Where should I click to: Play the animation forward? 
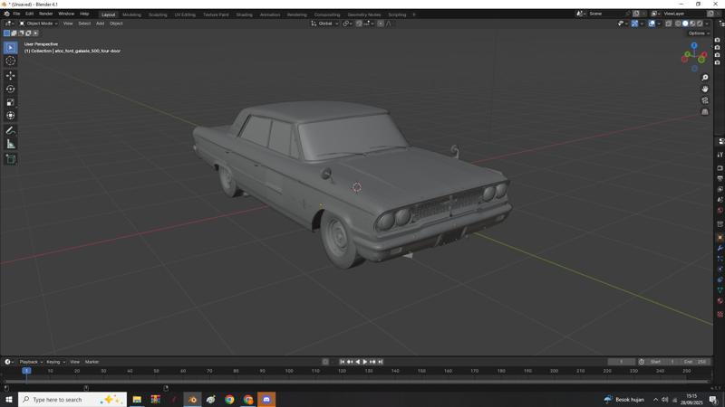tap(365, 362)
